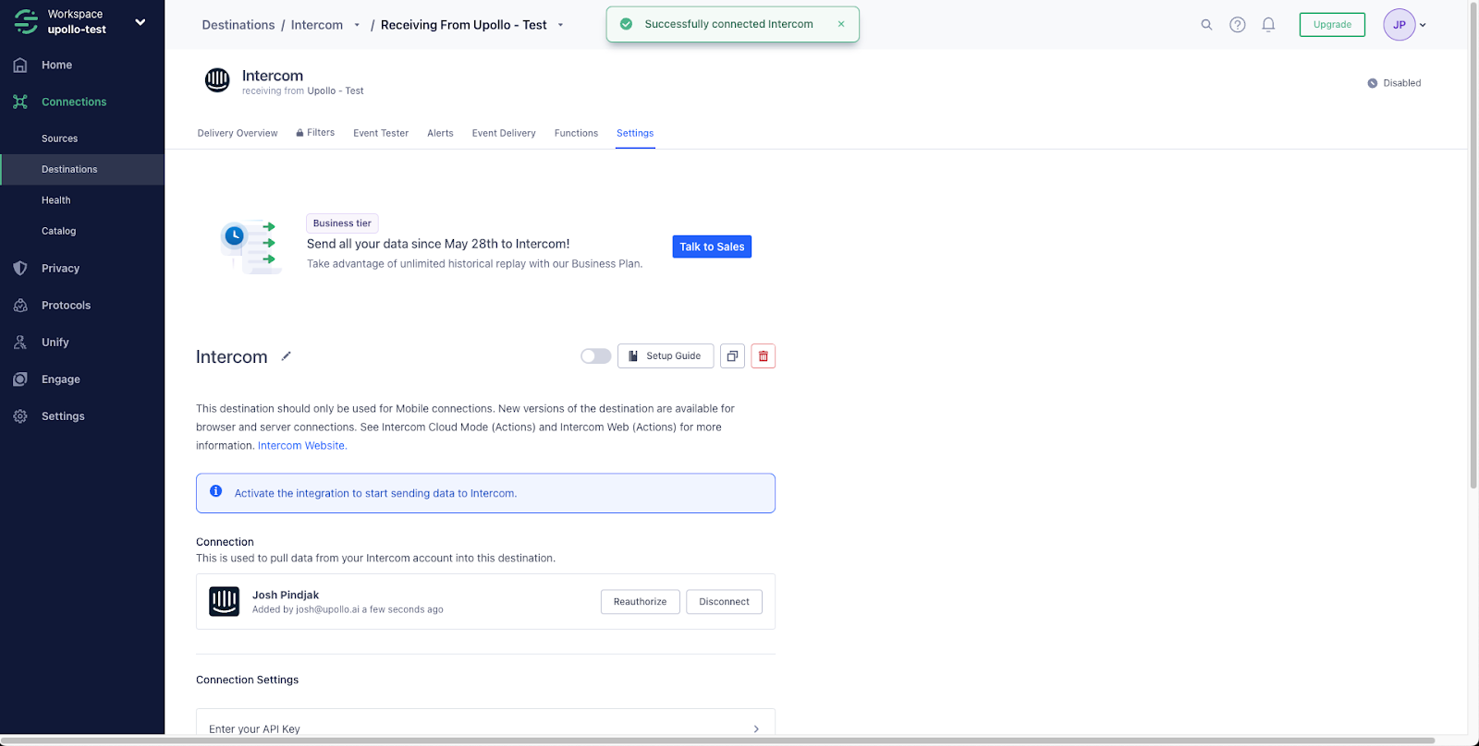This screenshot has width=1479, height=746.
Task: Click the horizontal scrollbar at the bottom
Action: tap(717, 740)
